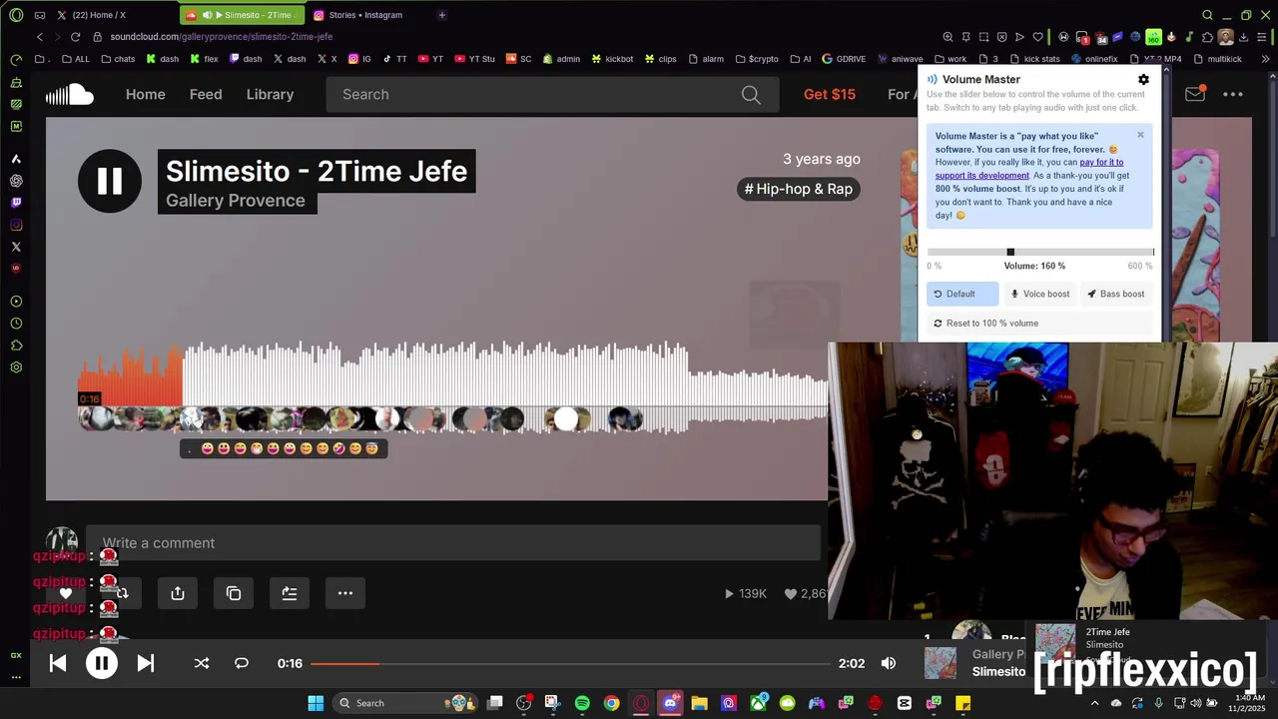Adjust the Volume Master volume slider
Image resolution: width=1278 pixels, height=719 pixels.
[x=1040, y=253]
